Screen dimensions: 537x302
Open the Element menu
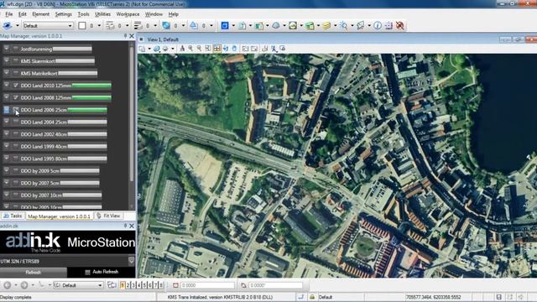[x=41, y=14]
